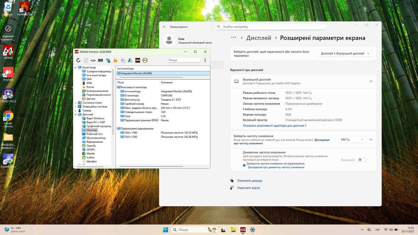Select the ID монітора row
Image resolution: width=418 pixels, height=235 pixels.
[163, 96]
